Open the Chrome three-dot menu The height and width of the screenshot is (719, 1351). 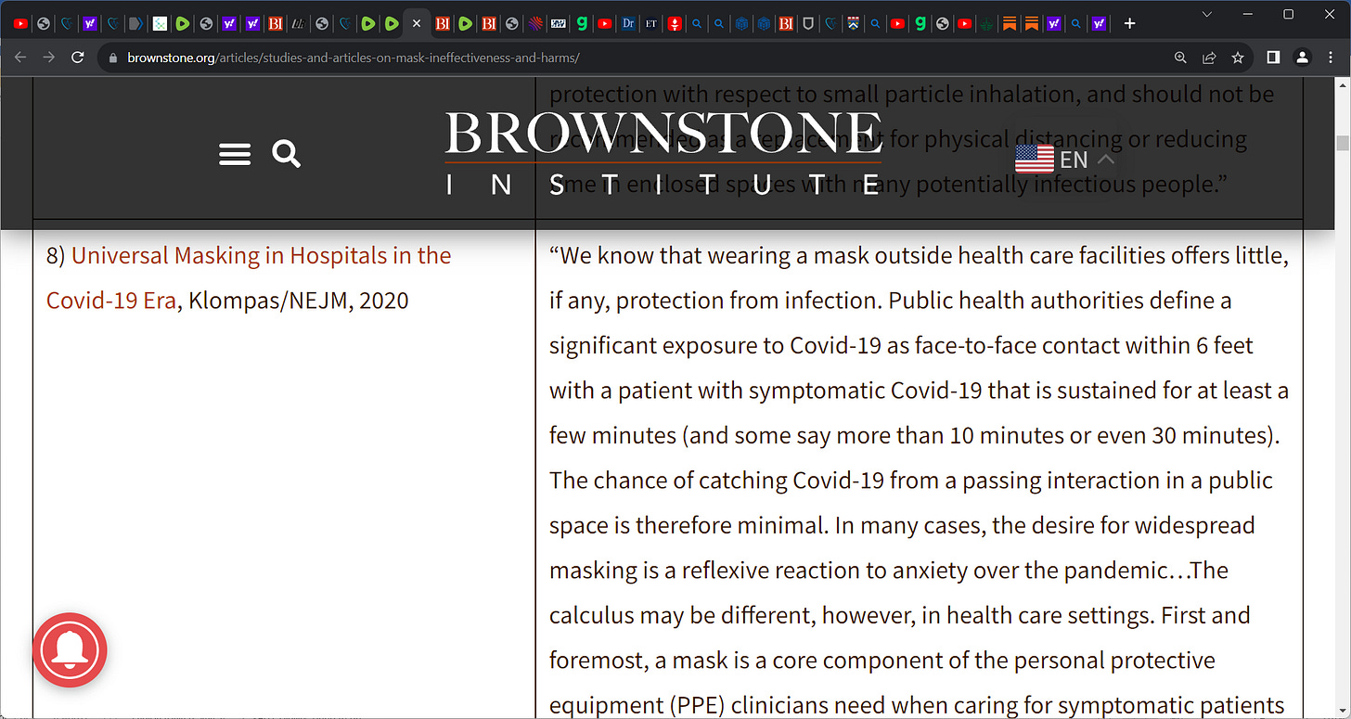coord(1331,58)
